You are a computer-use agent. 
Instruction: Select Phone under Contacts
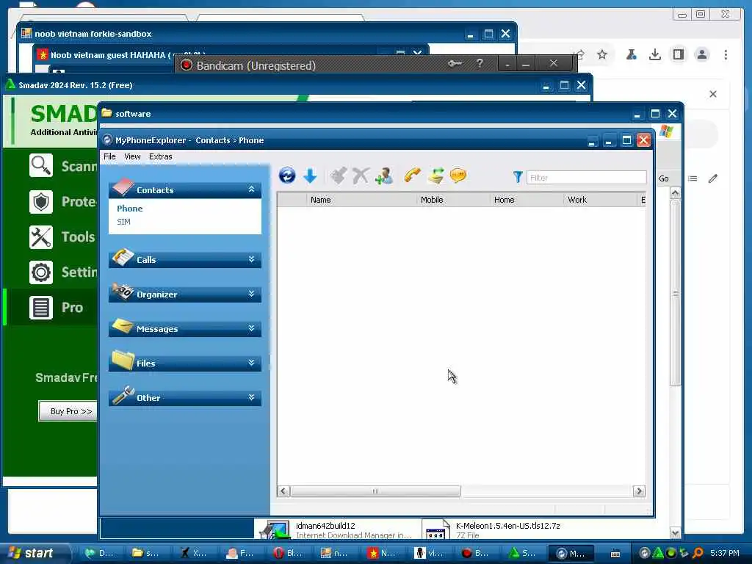[x=129, y=209]
